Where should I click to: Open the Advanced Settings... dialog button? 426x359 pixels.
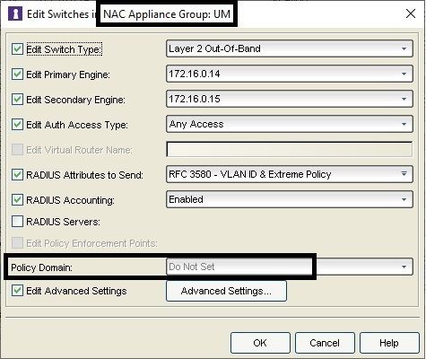(x=226, y=291)
